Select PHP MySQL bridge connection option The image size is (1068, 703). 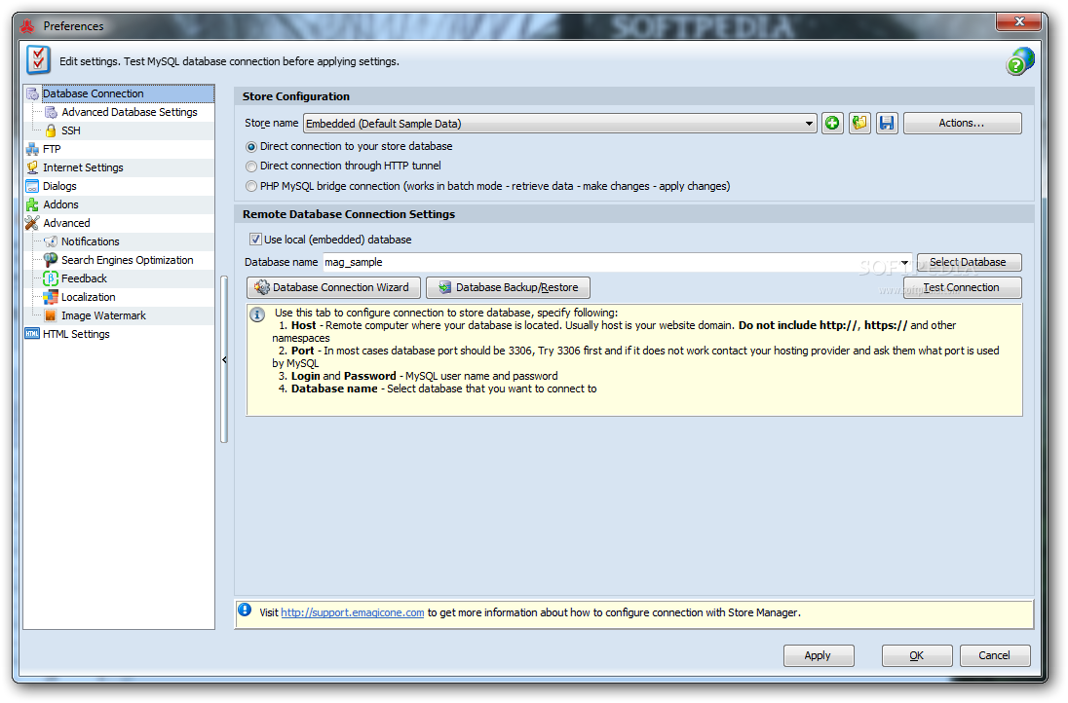click(251, 186)
